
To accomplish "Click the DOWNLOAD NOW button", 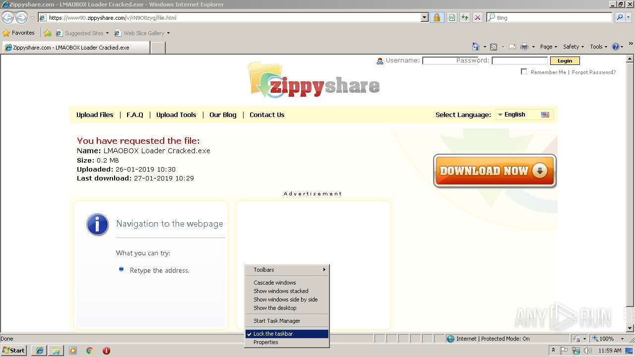I will [x=495, y=171].
